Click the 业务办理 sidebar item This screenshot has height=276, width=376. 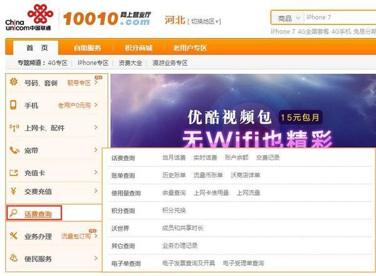coord(38,237)
